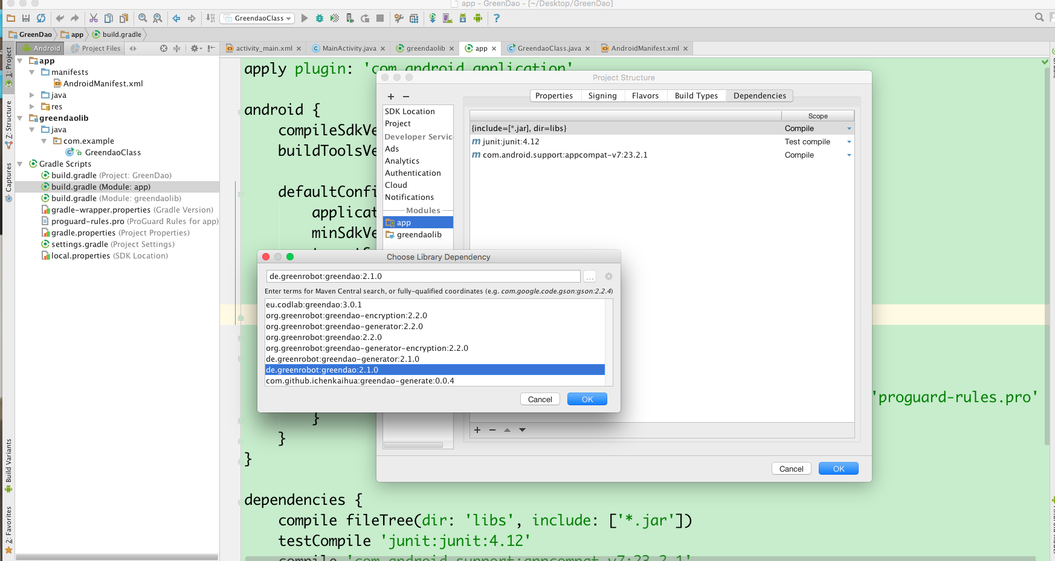Open the Project panel settings gear
This screenshot has width=1055, height=561.
(x=195, y=48)
